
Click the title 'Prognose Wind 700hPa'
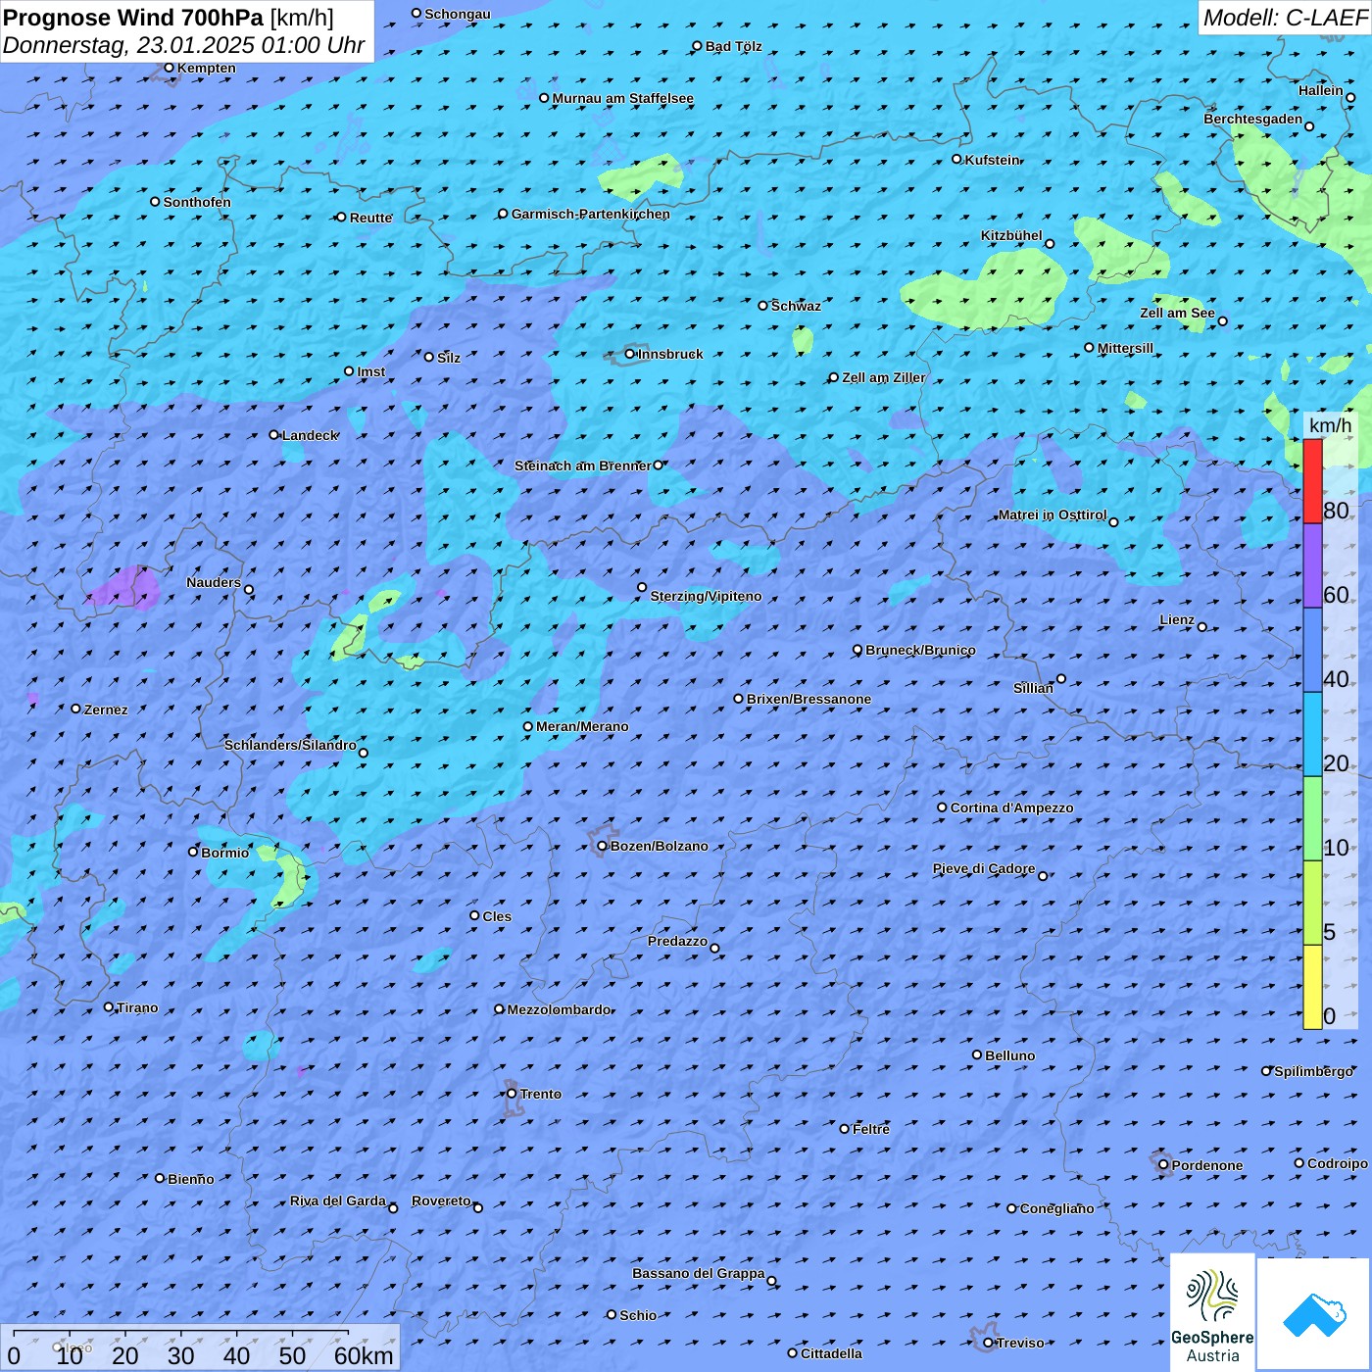coord(134,18)
